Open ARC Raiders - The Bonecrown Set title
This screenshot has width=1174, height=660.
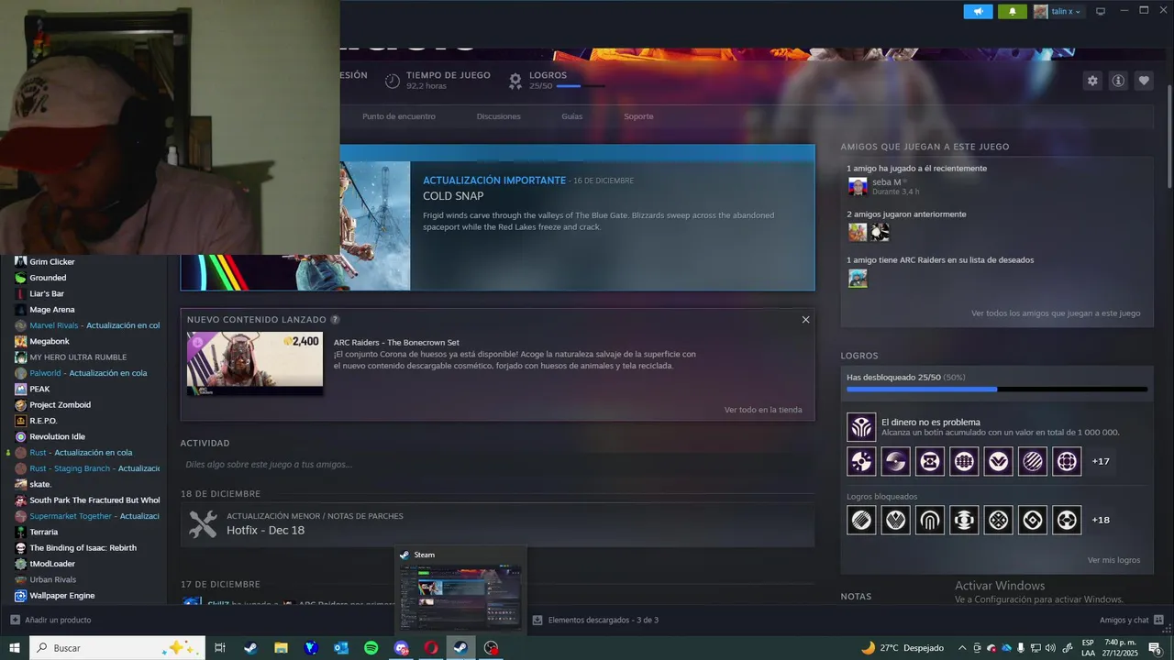396,342
